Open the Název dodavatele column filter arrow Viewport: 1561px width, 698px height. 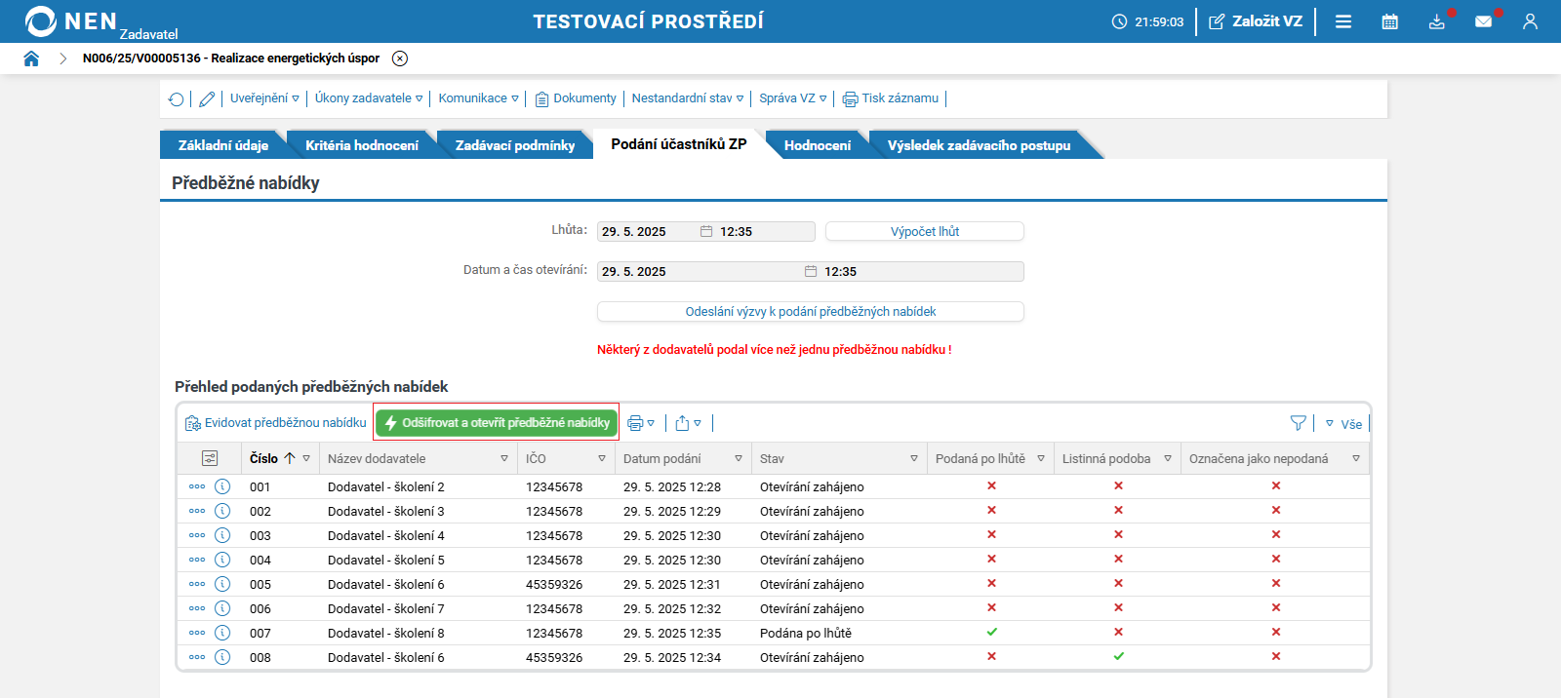click(x=504, y=458)
